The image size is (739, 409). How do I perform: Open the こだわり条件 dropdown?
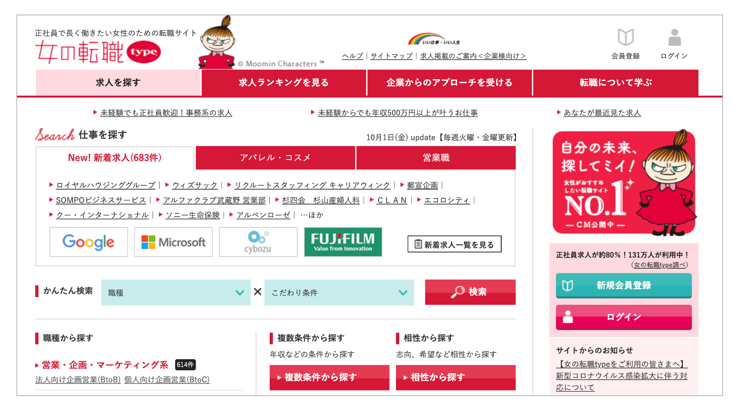[x=339, y=293]
